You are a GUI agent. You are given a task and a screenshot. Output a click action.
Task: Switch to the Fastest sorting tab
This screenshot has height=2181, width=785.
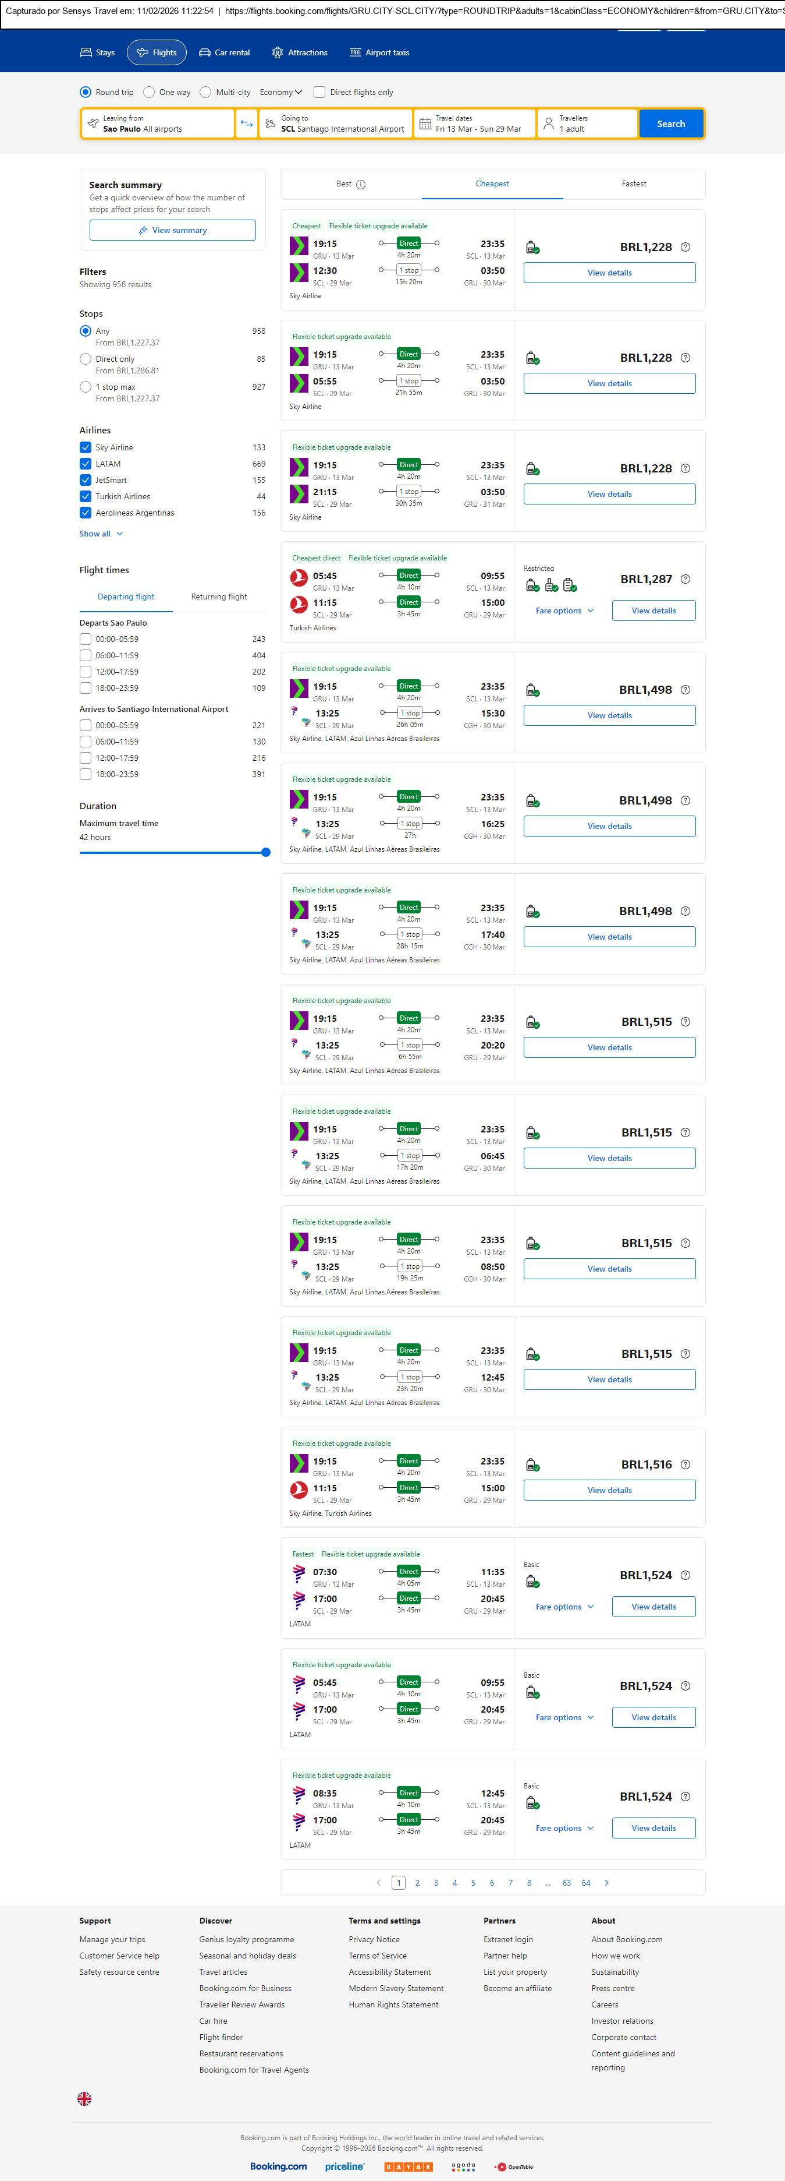pos(634,183)
